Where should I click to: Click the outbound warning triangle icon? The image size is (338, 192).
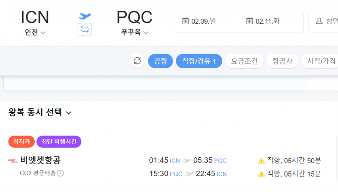pos(261,161)
